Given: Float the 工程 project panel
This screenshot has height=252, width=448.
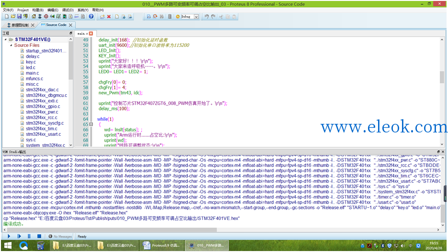Looking at the screenshot, I should coord(71,33).
